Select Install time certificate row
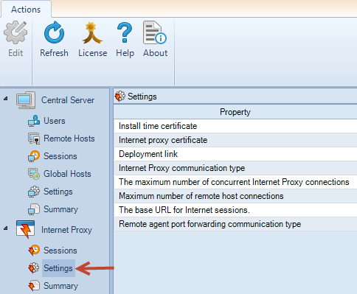 [235, 126]
